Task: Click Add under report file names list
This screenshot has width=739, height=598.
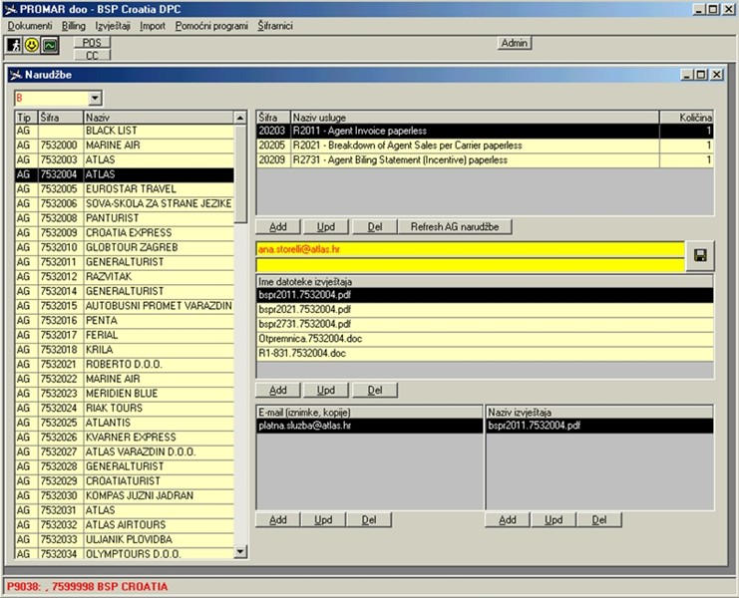Action: (x=278, y=391)
